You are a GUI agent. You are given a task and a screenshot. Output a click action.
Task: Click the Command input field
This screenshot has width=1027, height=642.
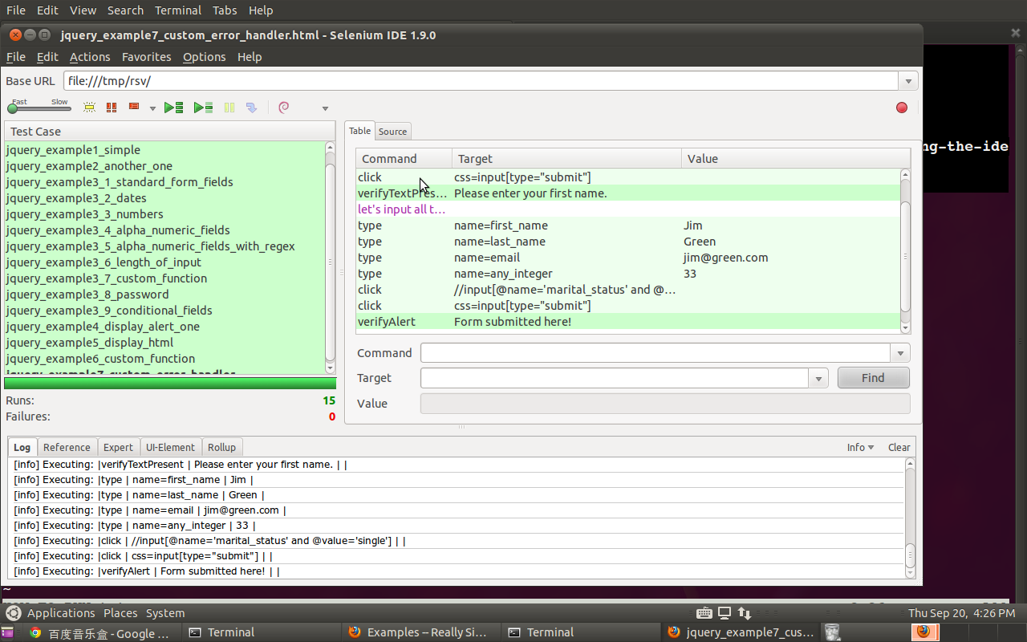[656, 353]
